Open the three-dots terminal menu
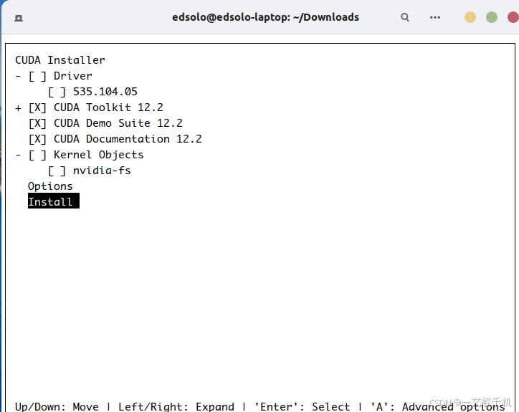 pyautogui.click(x=435, y=17)
